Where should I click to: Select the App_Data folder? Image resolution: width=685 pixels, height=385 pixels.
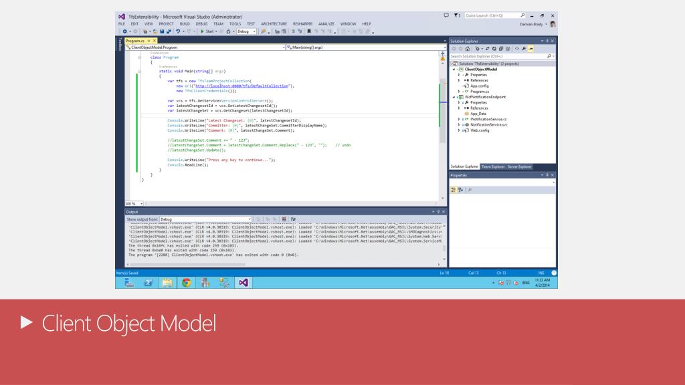click(x=478, y=114)
